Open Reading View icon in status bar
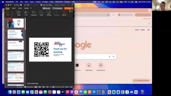This screenshot has width=171, height=96. click(44, 87)
